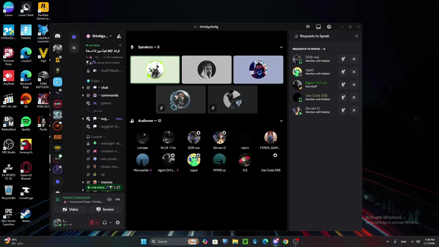
Task: Disconnect from voice with hang-up icon
Action: point(118,199)
